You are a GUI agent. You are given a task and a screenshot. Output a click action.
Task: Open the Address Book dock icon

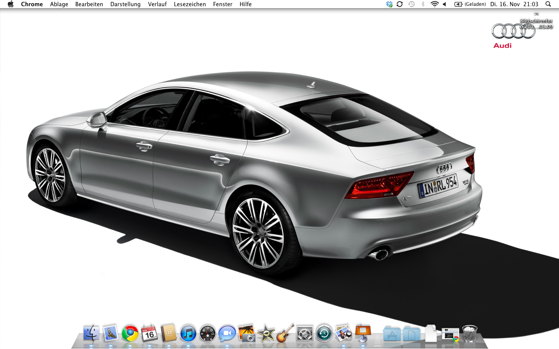pos(169,333)
